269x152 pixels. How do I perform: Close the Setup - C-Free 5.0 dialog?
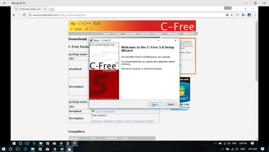(175, 40)
